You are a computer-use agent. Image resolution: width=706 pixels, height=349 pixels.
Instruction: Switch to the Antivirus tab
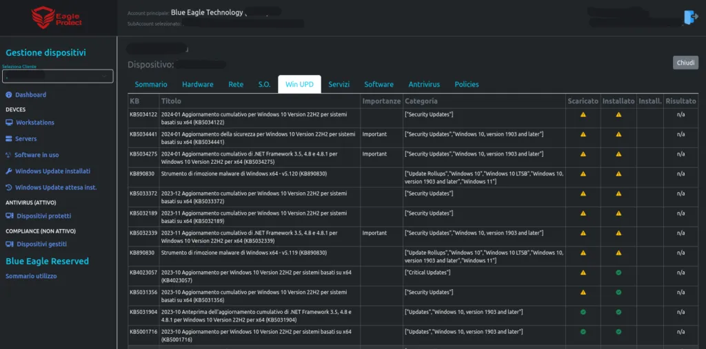(424, 84)
